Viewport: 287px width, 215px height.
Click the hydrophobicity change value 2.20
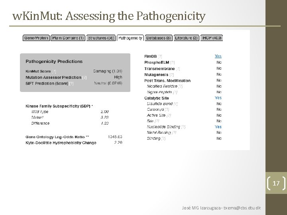[118, 143]
